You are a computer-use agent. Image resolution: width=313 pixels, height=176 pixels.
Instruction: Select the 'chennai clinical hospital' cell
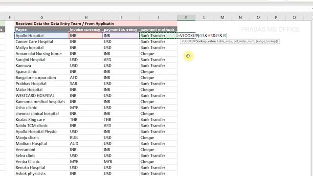click(x=42, y=113)
